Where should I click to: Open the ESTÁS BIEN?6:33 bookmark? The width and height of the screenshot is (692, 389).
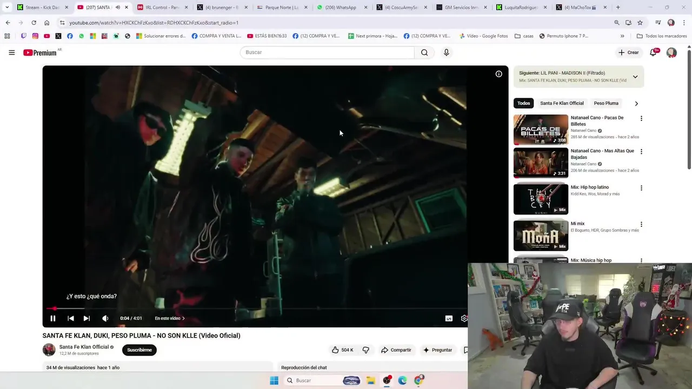pyautogui.click(x=267, y=36)
